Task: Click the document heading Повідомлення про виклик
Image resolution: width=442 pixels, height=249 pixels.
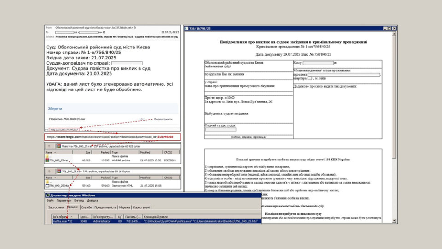Action: pyautogui.click(x=293, y=42)
